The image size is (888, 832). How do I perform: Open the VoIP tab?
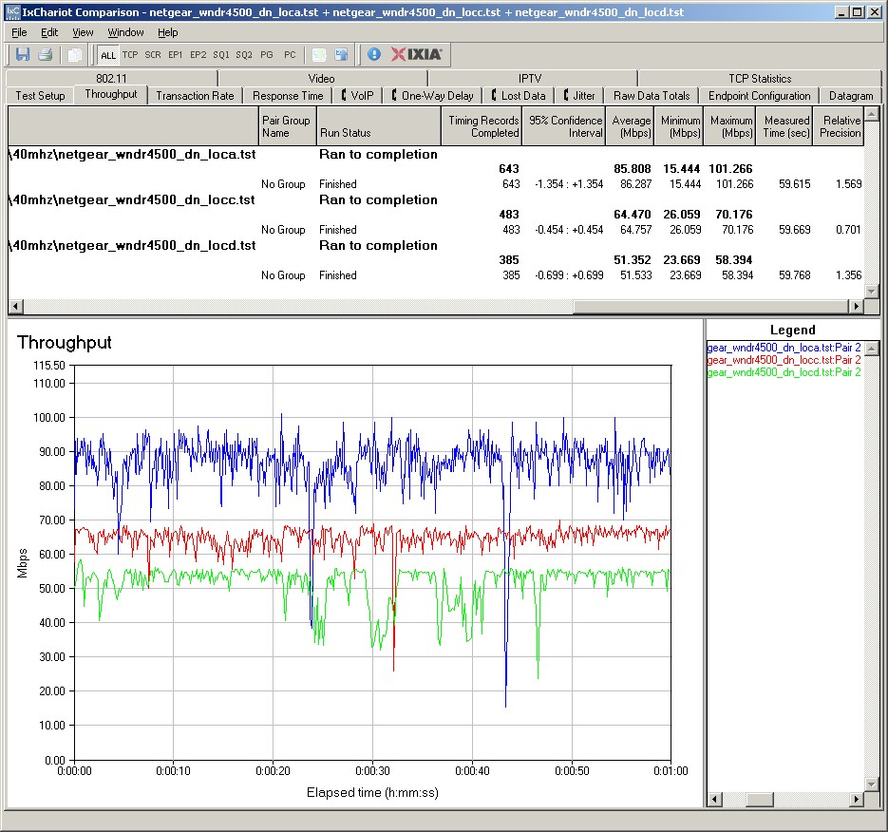(x=358, y=96)
